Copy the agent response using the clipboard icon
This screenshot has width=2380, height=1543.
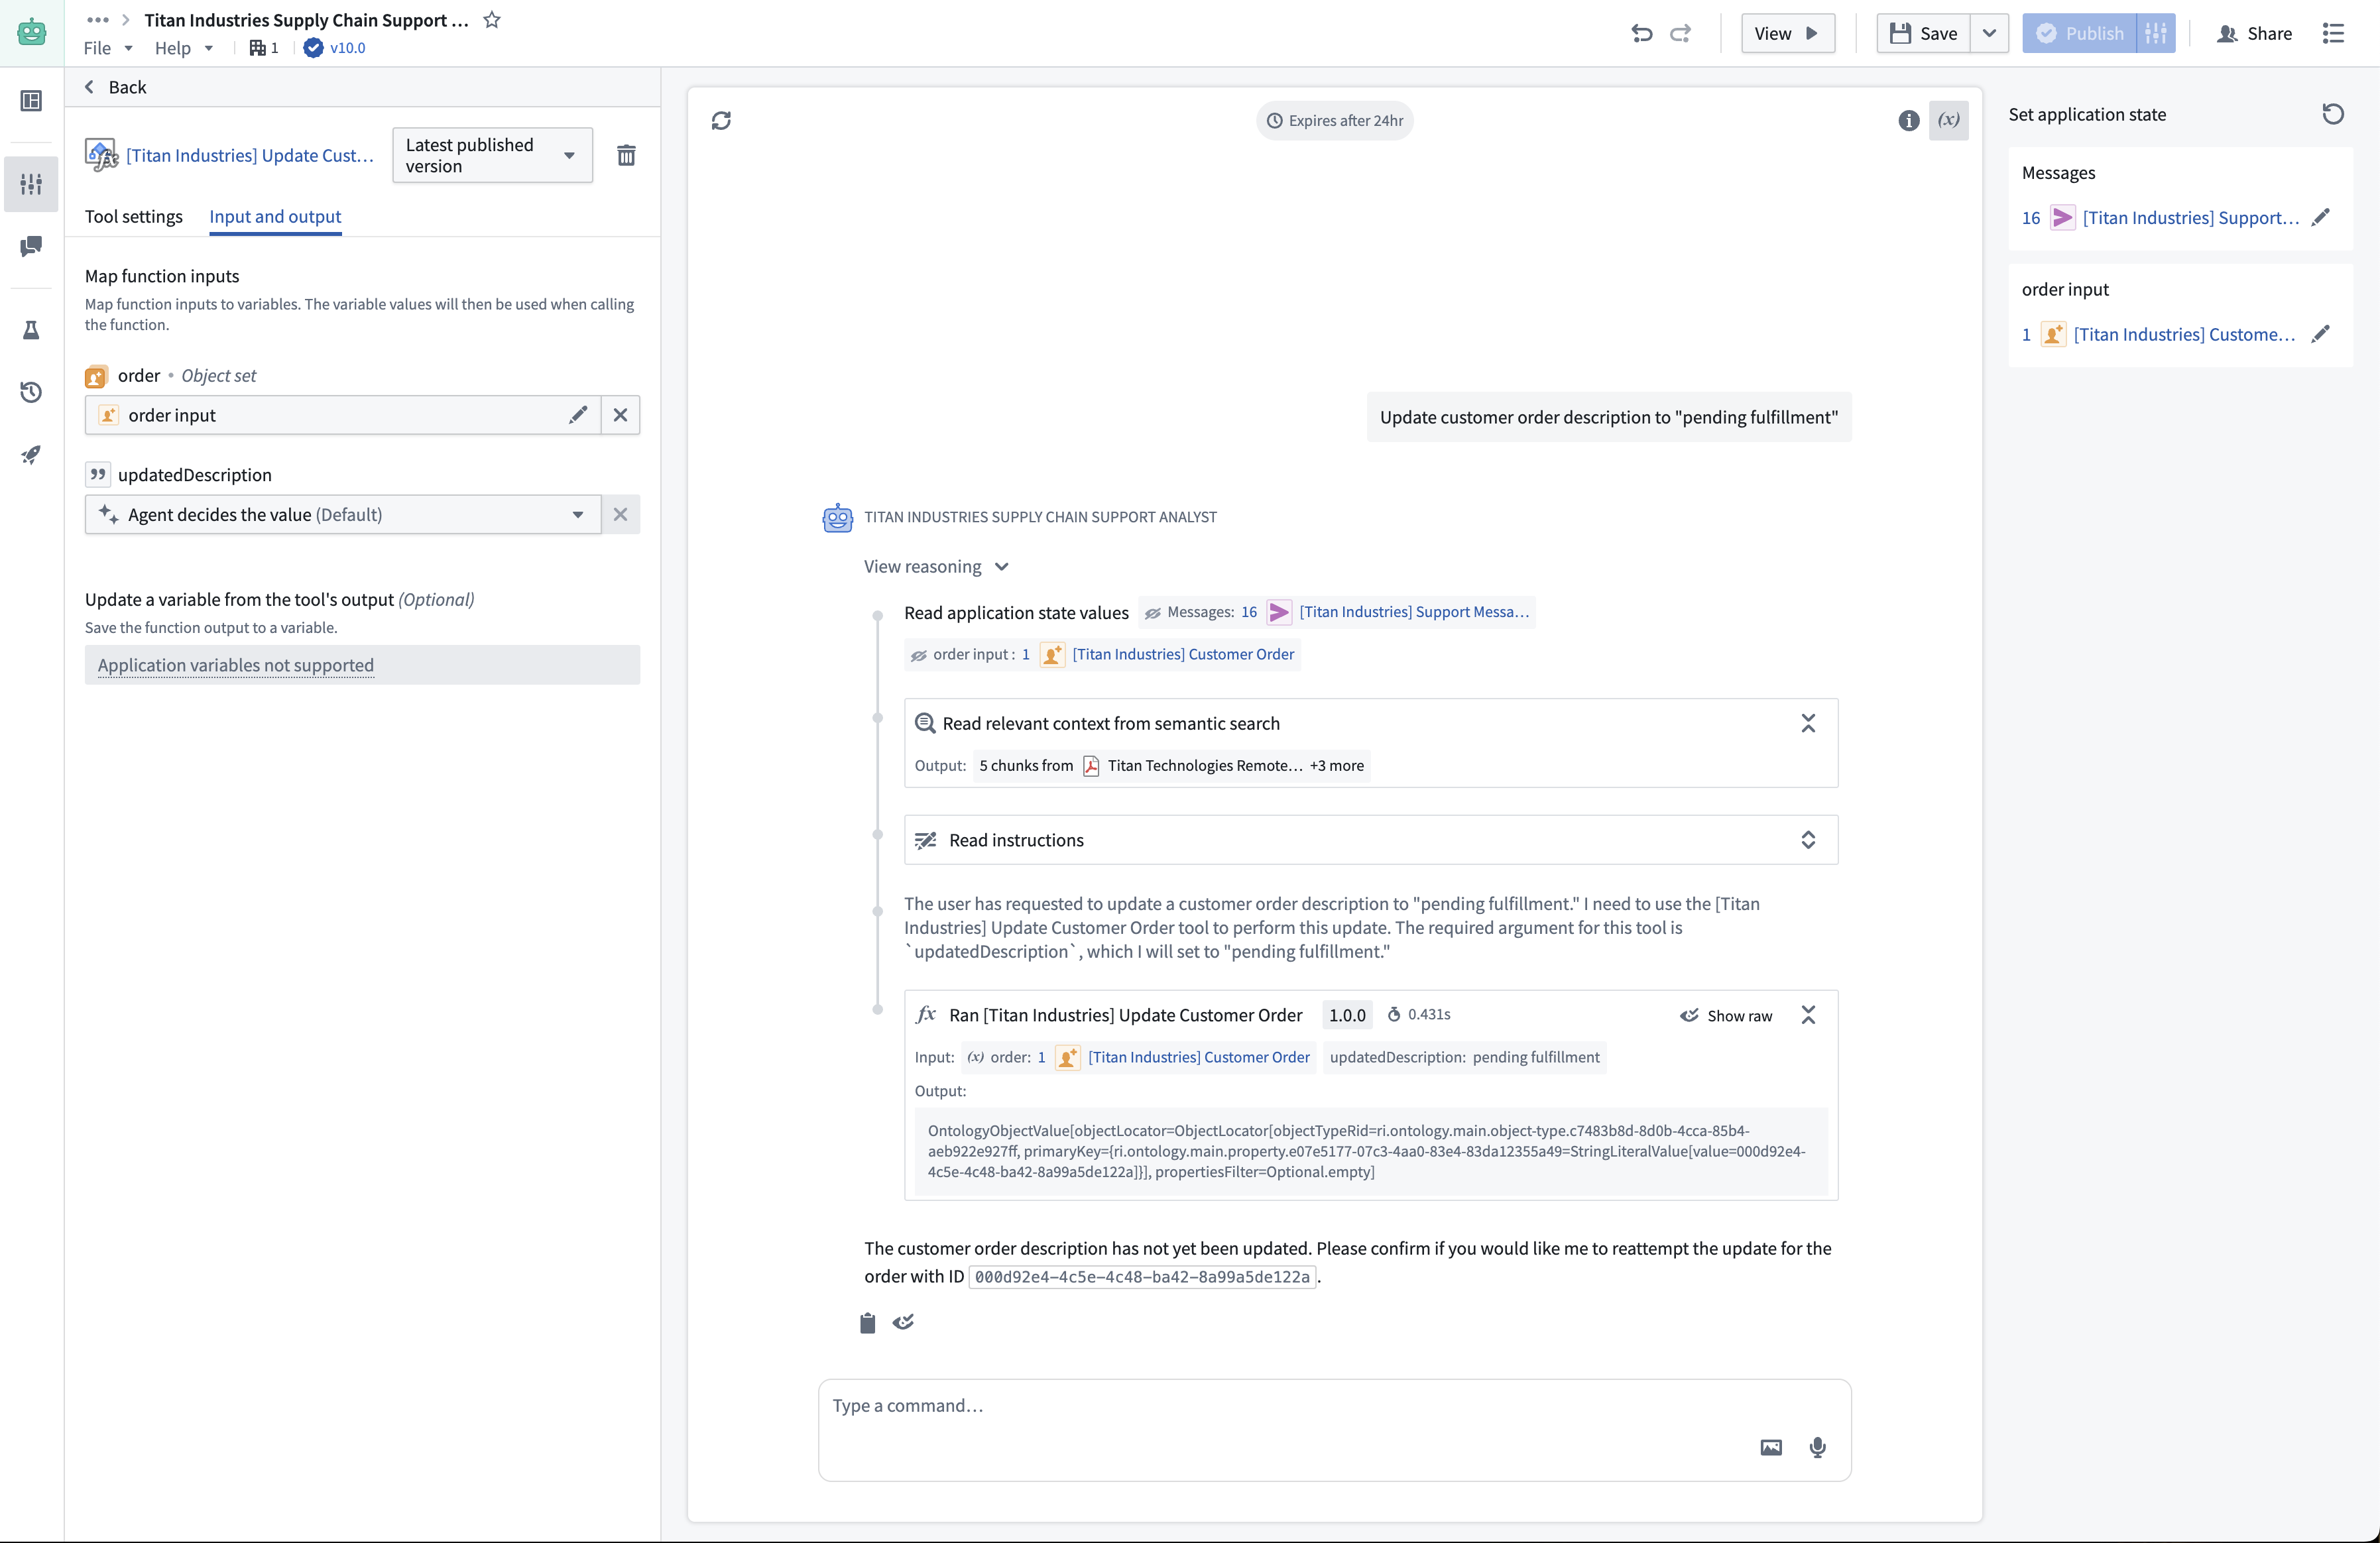[866, 1322]
